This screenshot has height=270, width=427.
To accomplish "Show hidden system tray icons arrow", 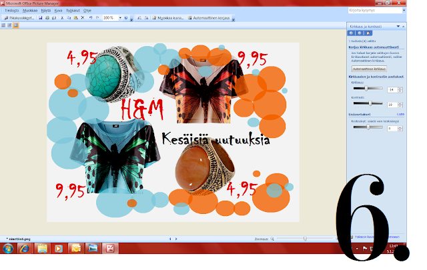I will point(357,248).
